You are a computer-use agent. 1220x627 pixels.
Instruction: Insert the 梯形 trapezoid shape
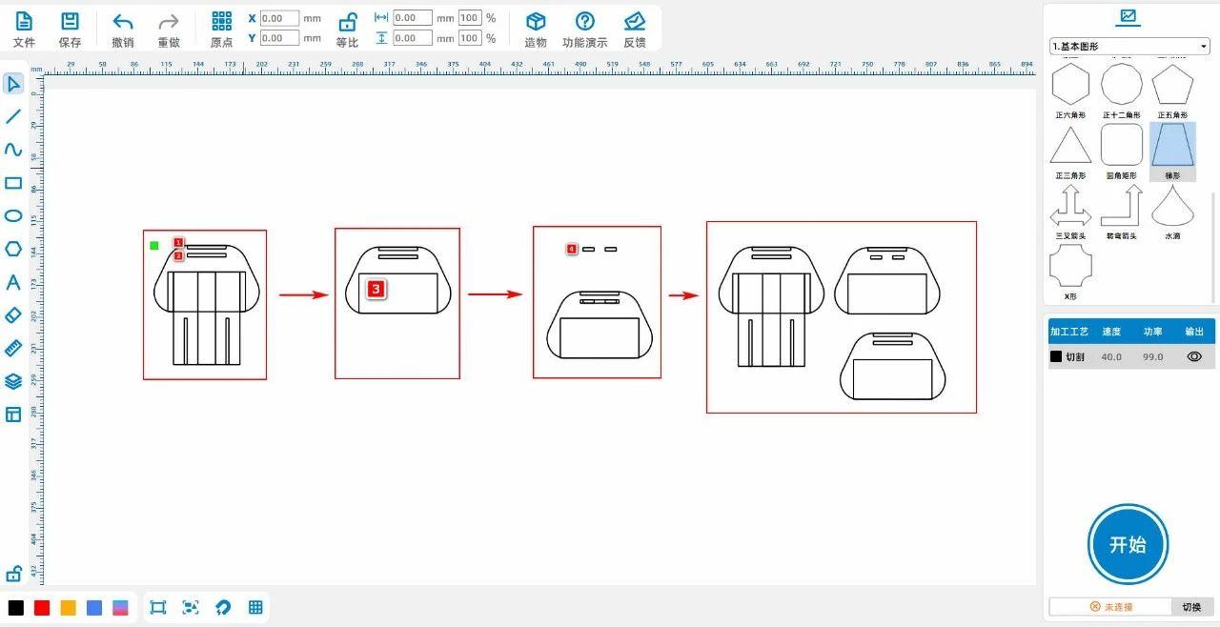click(x=1171, y=148)
